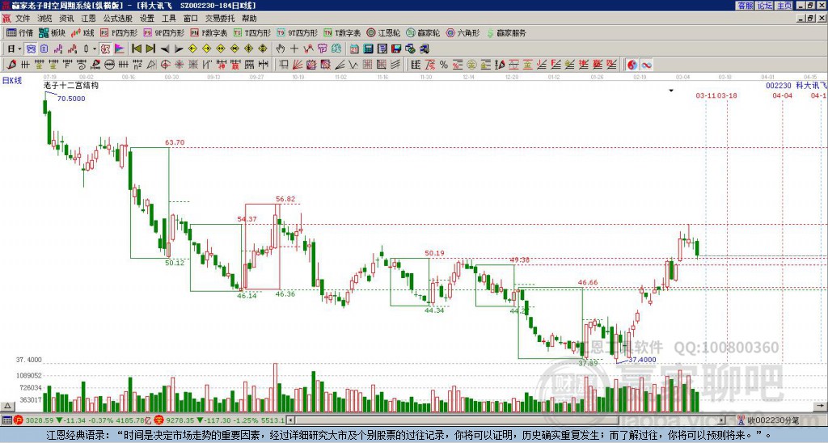Click the horizontal scrollbar right arrow

click(x=722, y=420)
